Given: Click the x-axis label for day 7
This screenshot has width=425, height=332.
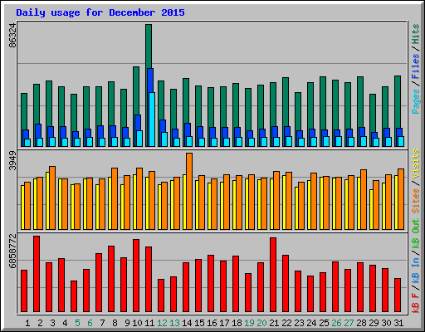Looking at the screenshot, I should coord(102,323).
